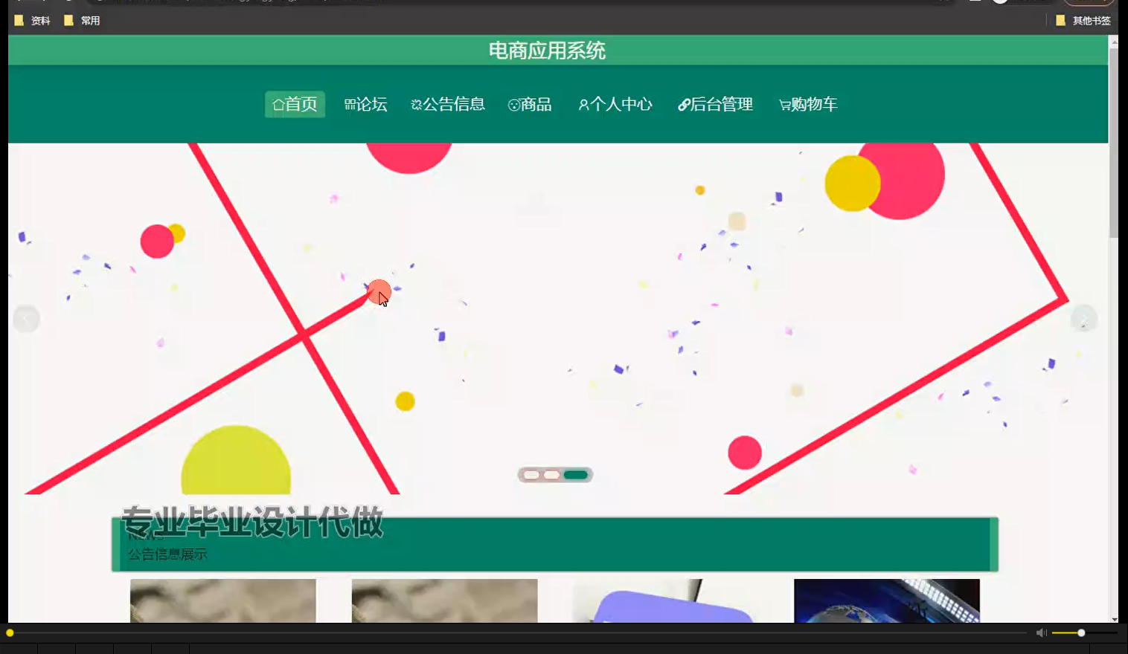The height and width of the screenshot is (654, 1128).
Task: Open the 常用 bookmarks folder
Action: 84,20
